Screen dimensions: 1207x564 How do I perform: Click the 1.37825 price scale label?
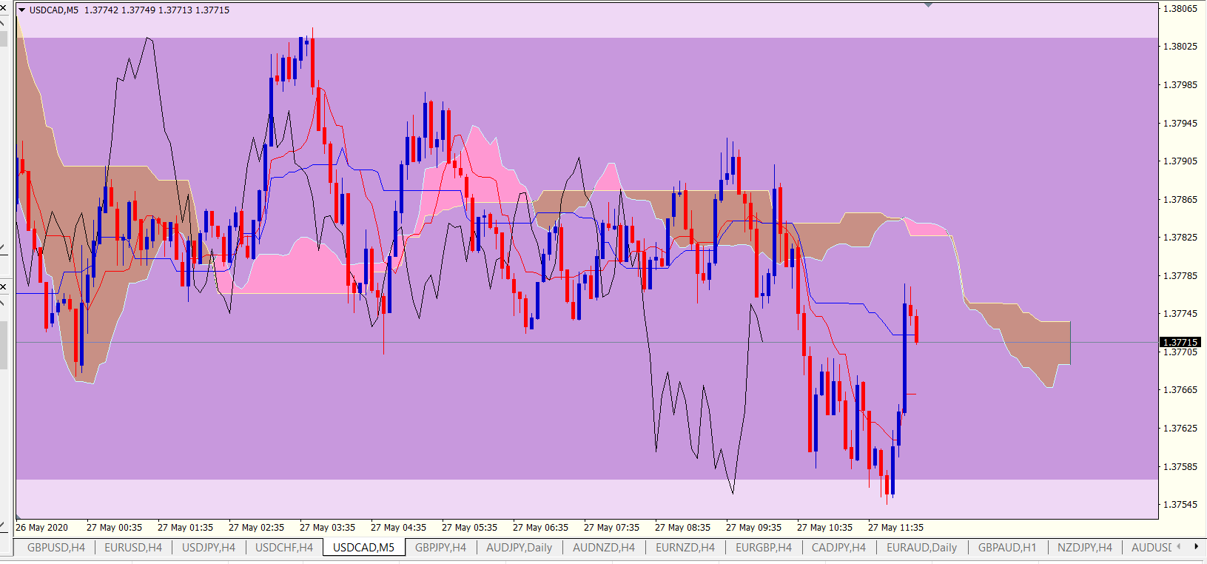coord(1180,238)
